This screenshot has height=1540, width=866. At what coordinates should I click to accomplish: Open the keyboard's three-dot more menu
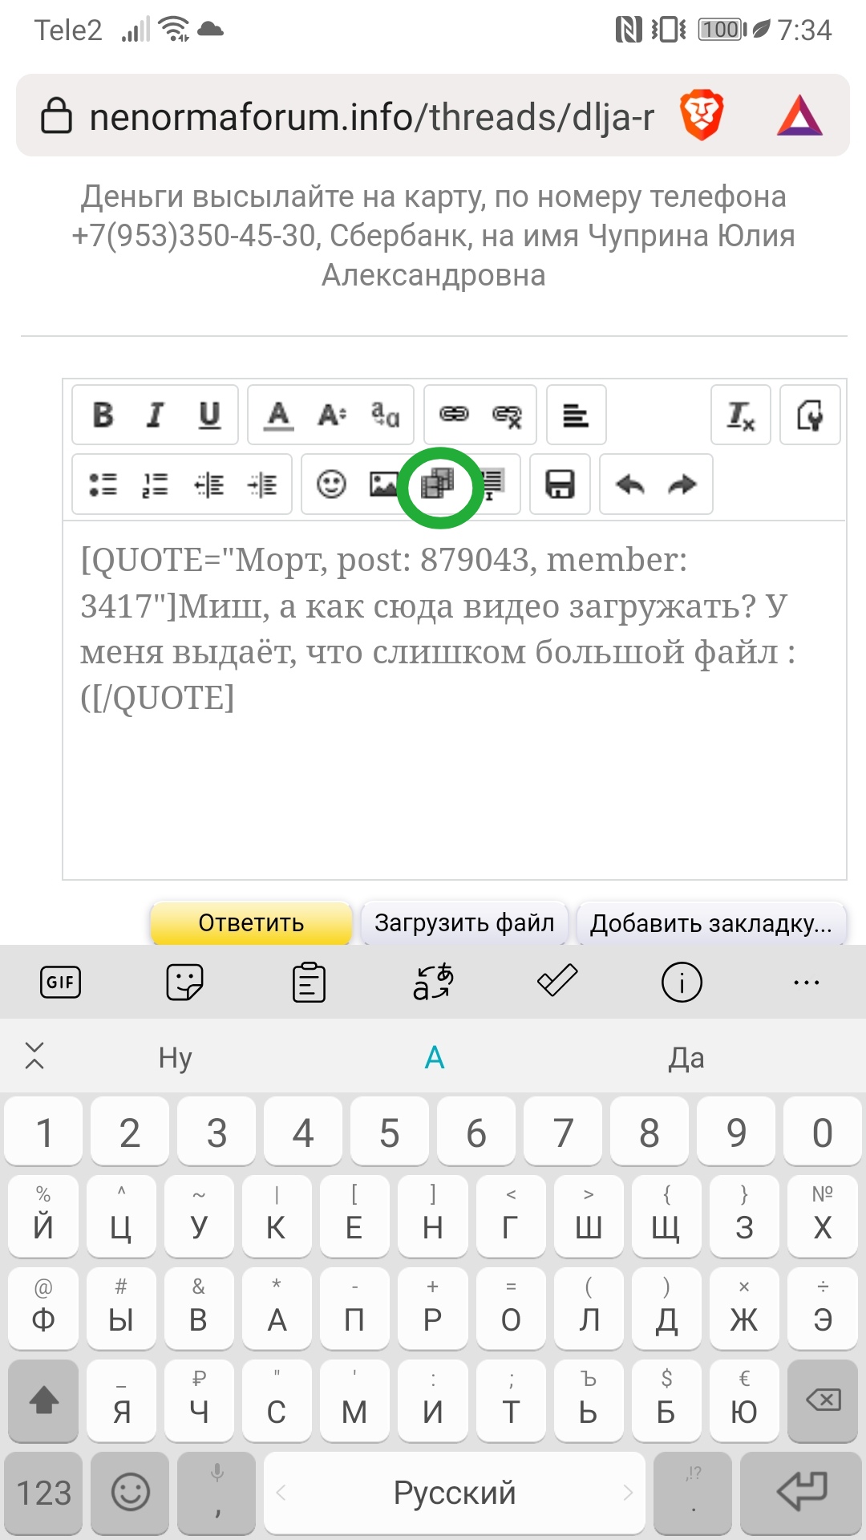tap(806, 983)
